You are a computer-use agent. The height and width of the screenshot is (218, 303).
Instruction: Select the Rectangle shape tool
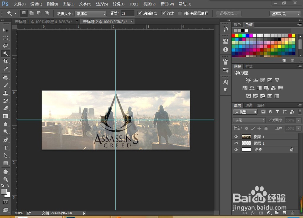5,163
